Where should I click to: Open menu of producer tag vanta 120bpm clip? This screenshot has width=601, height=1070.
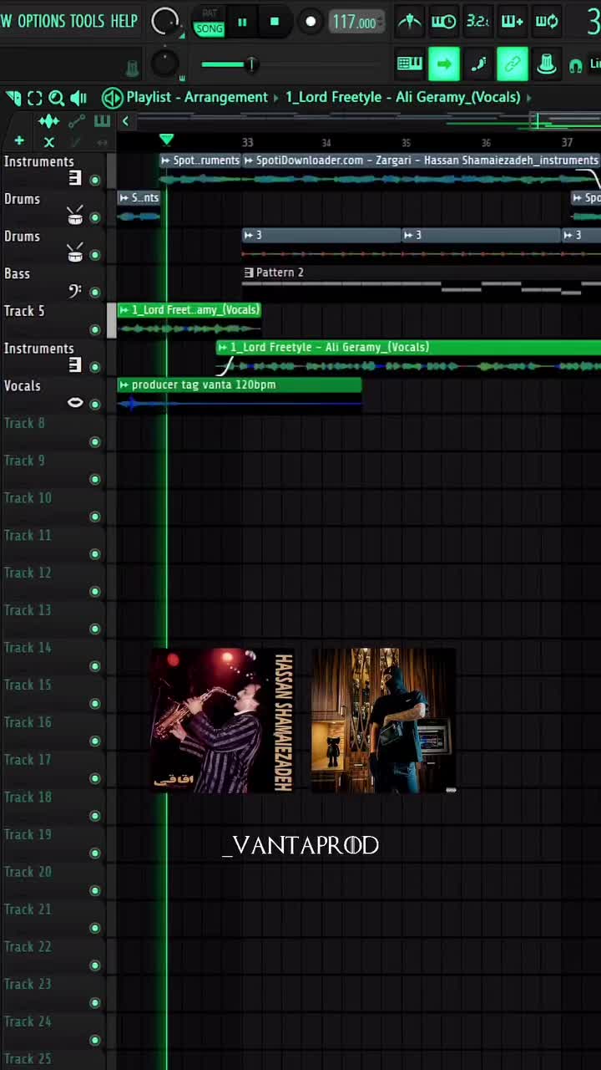[x=124, y=385]
